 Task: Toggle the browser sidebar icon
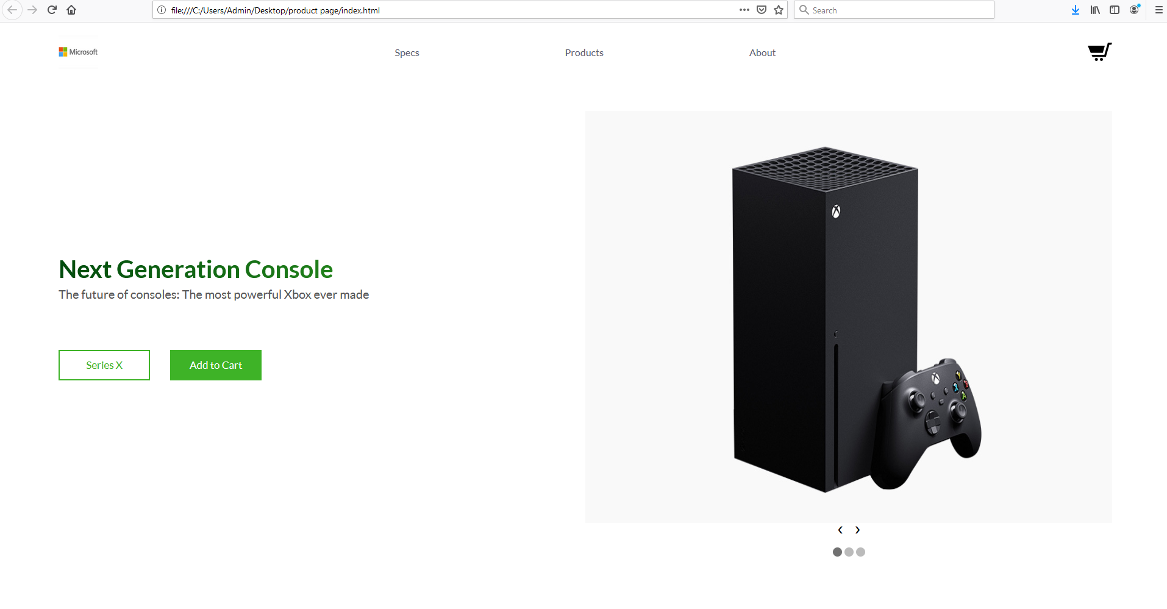click(x=1115, y=10)
